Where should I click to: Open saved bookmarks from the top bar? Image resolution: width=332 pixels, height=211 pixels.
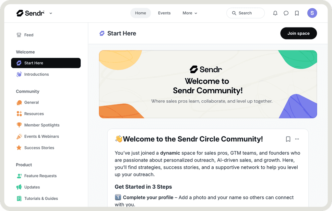click(x=297, y=13)
